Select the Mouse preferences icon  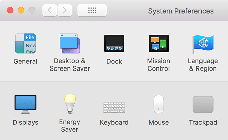159,104
